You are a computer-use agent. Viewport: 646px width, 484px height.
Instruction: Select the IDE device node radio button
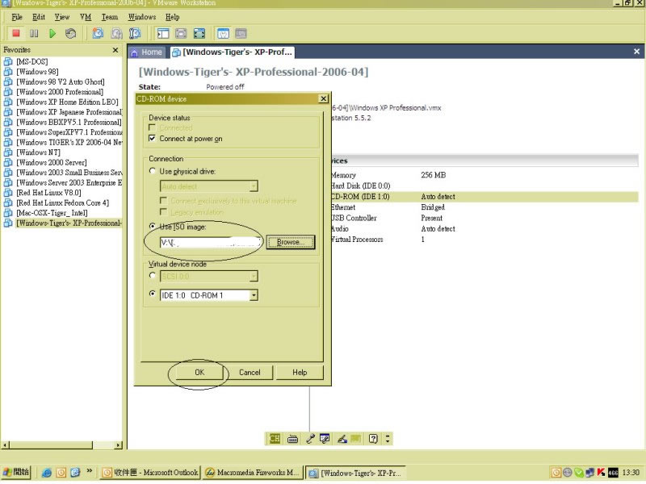click(153, 294)
